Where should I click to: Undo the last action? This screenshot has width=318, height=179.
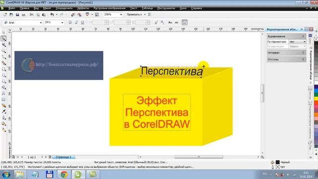(x=52, y=14)
